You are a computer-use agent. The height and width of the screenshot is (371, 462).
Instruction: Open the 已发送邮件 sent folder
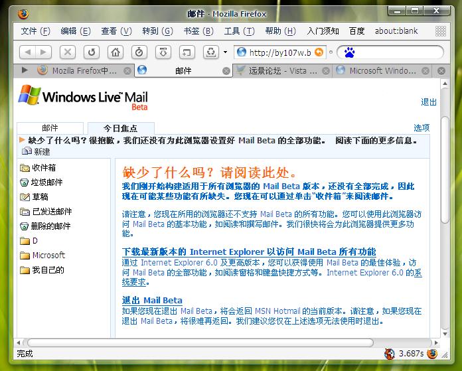point(46,212)
